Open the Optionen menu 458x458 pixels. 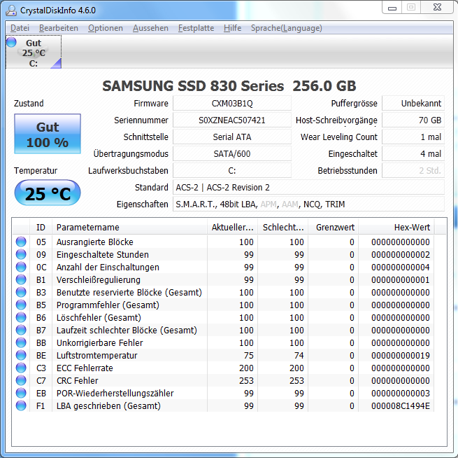click(x=106, y=28)
